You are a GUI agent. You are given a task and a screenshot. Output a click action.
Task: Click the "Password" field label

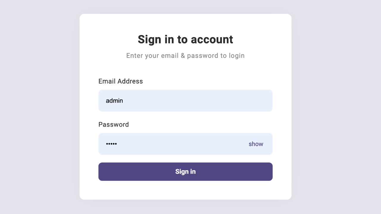113,125
